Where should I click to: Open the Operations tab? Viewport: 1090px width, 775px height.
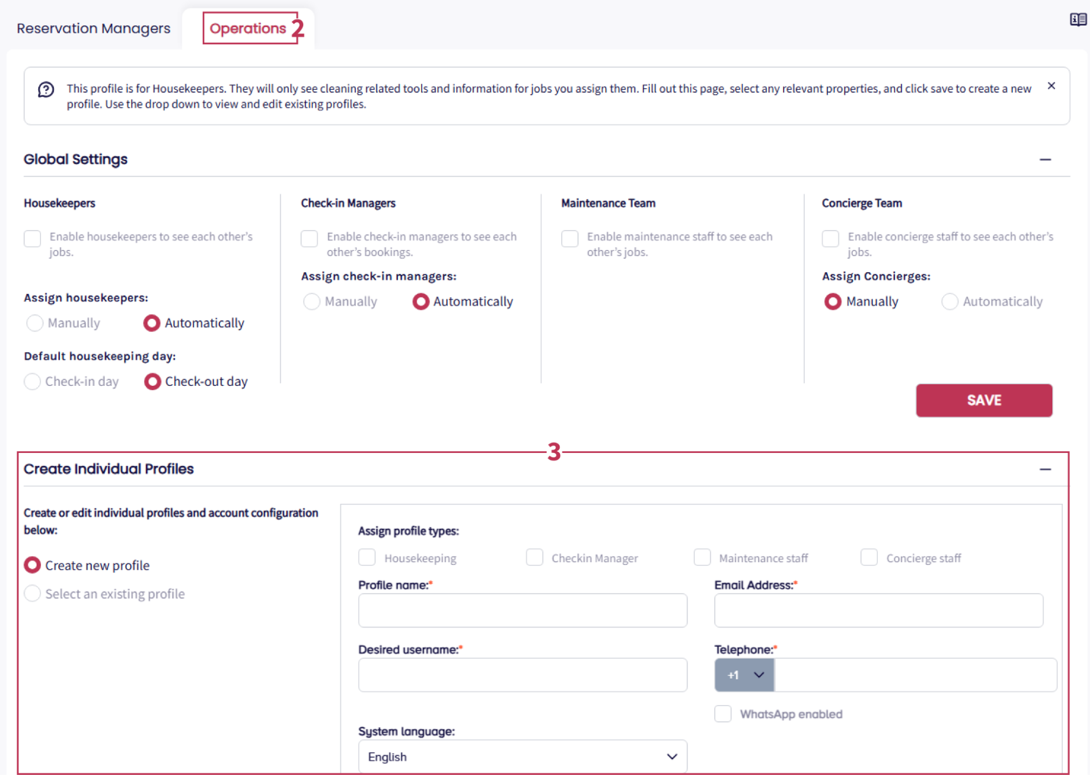click(248, 28)
